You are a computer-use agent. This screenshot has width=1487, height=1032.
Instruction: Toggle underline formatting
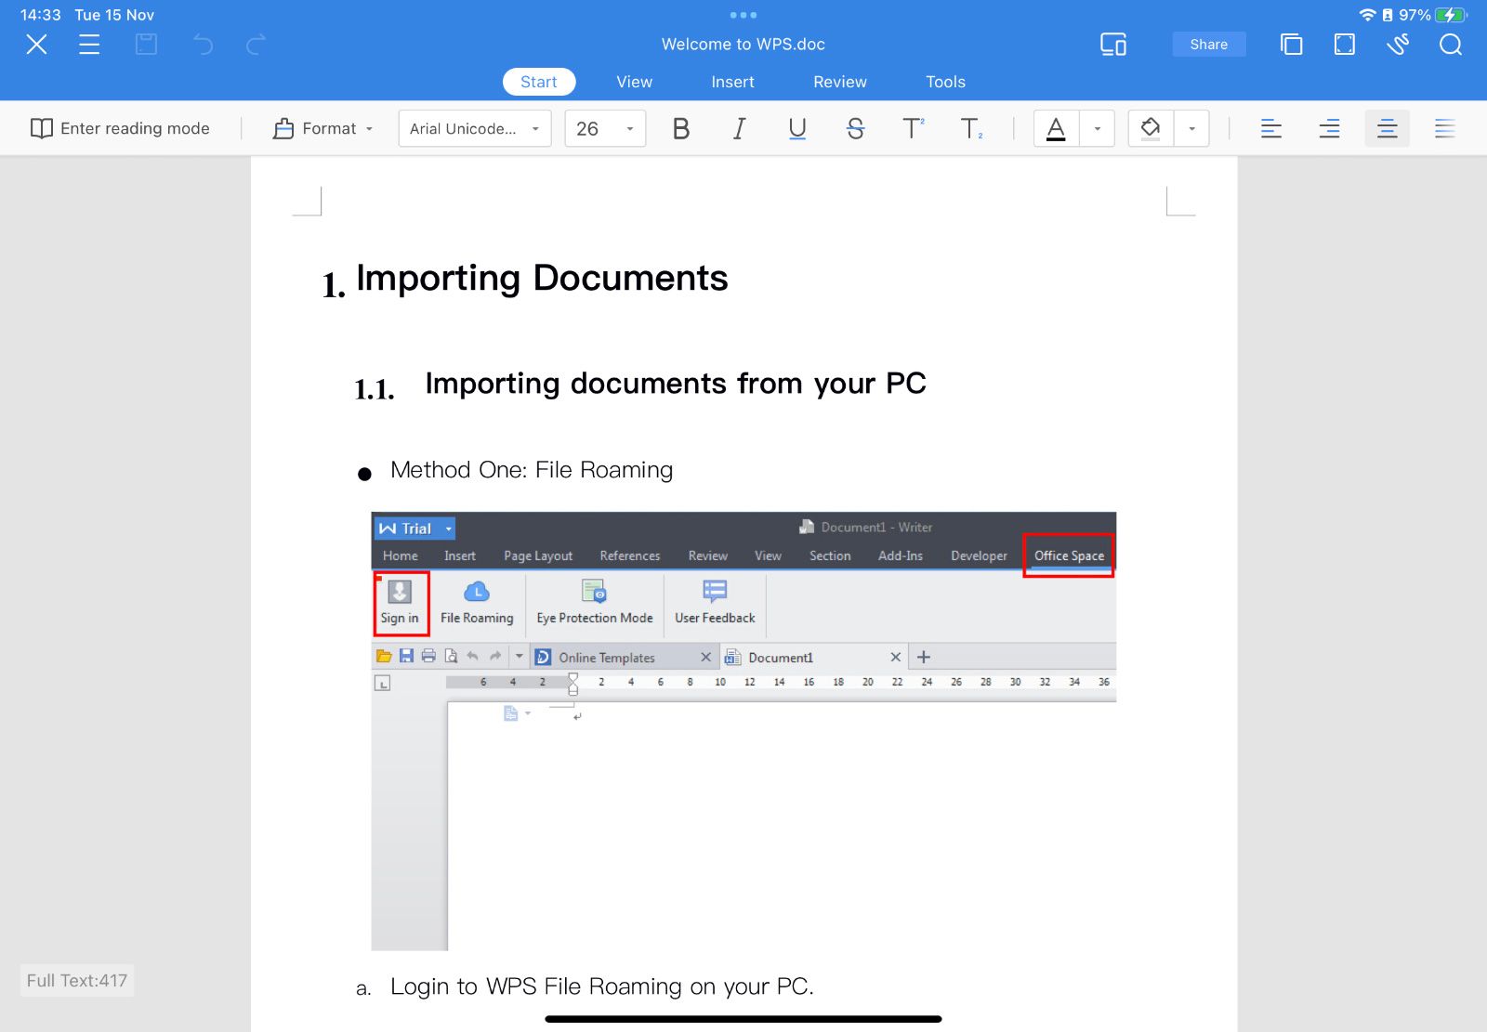(796, 128)
